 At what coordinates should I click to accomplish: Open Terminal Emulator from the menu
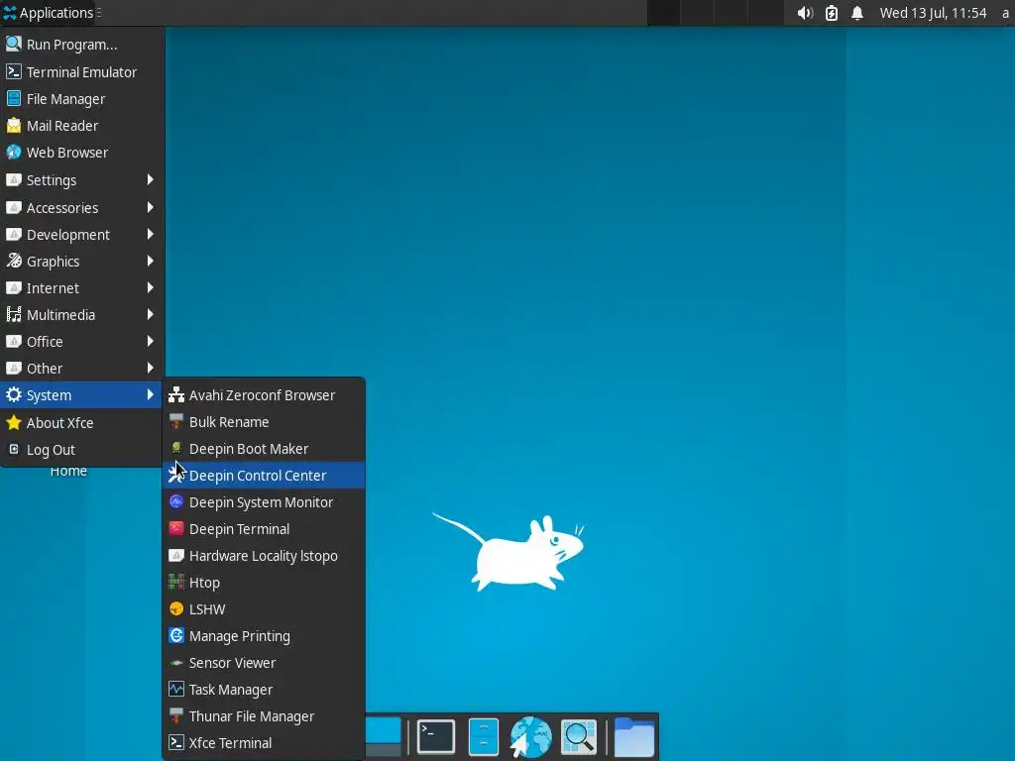point(81,71)
